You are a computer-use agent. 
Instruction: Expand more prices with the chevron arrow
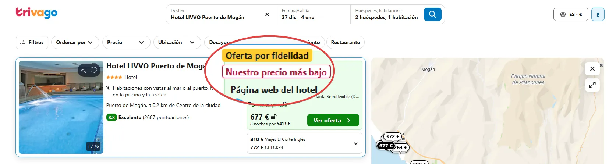click(x=355, y=143)
